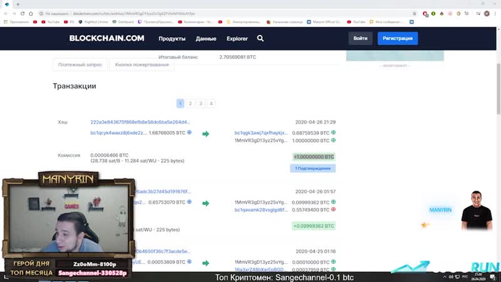Viewport: 501px width, 282px height.
Task: Click the green globe icon beside 1.00000000 BTC
Action: tap(333, 140)
